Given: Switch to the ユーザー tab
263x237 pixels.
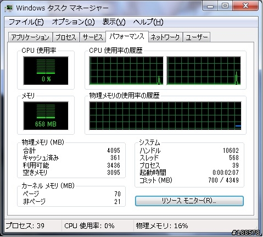Looking at the screenshot, I should coord(197,37).
